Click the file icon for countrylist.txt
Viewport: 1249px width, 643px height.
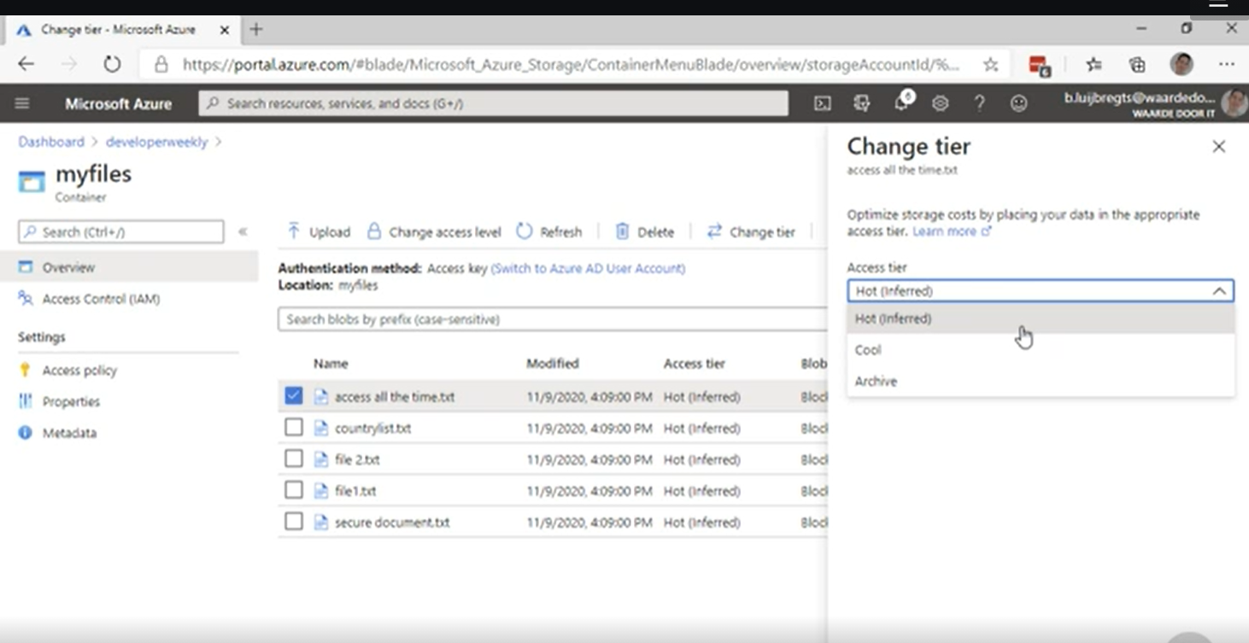321,428
